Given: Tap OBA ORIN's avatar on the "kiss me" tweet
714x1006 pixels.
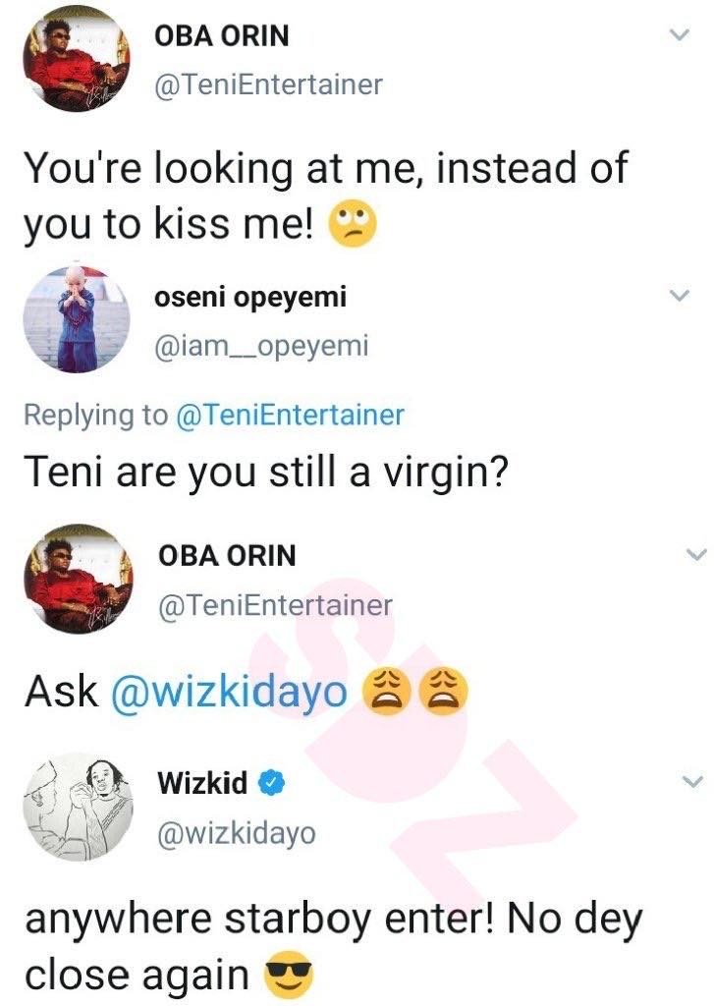Looking at the screenshot, I should [x=78, y=59].
